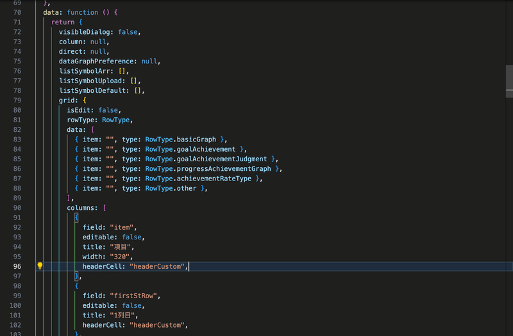Click "goalAchievementJudgment" on line 85
This screenshot has width=513, height=336.
[x=222, y=159]
